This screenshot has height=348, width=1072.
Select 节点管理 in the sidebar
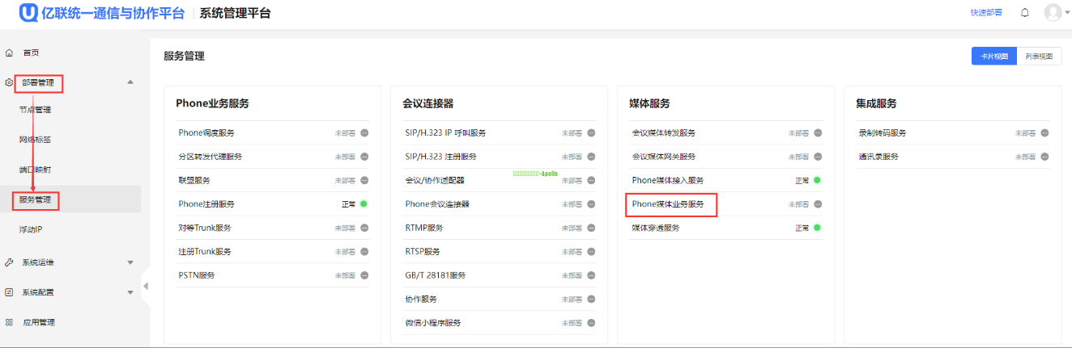pyautogui.click(x=35, y=110)
